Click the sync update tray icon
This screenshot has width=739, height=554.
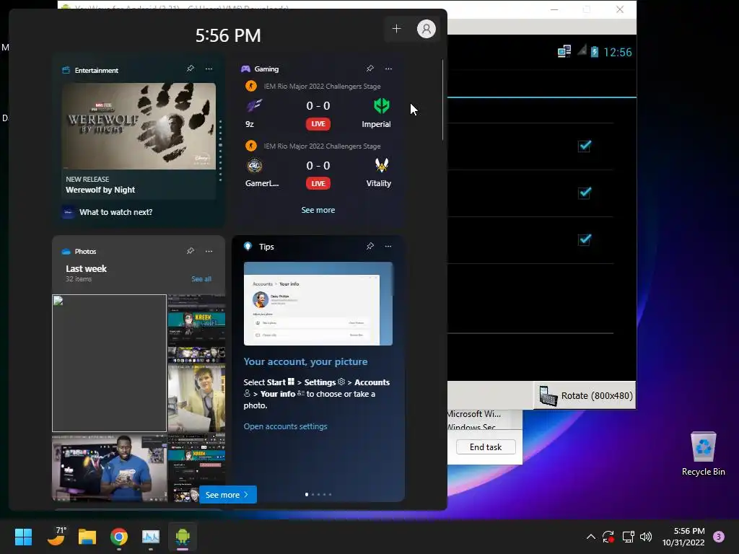tap(608, 537)
